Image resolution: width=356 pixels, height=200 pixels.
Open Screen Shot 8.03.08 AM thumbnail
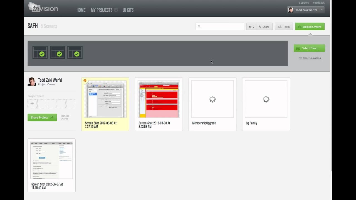[x=159, y=99]
